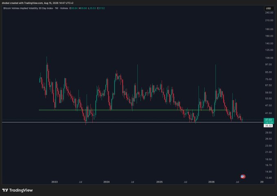The width and height of the screenshot is (277, 196).
Task: Click the 2025 label on time axis
Action: [159, 182]
